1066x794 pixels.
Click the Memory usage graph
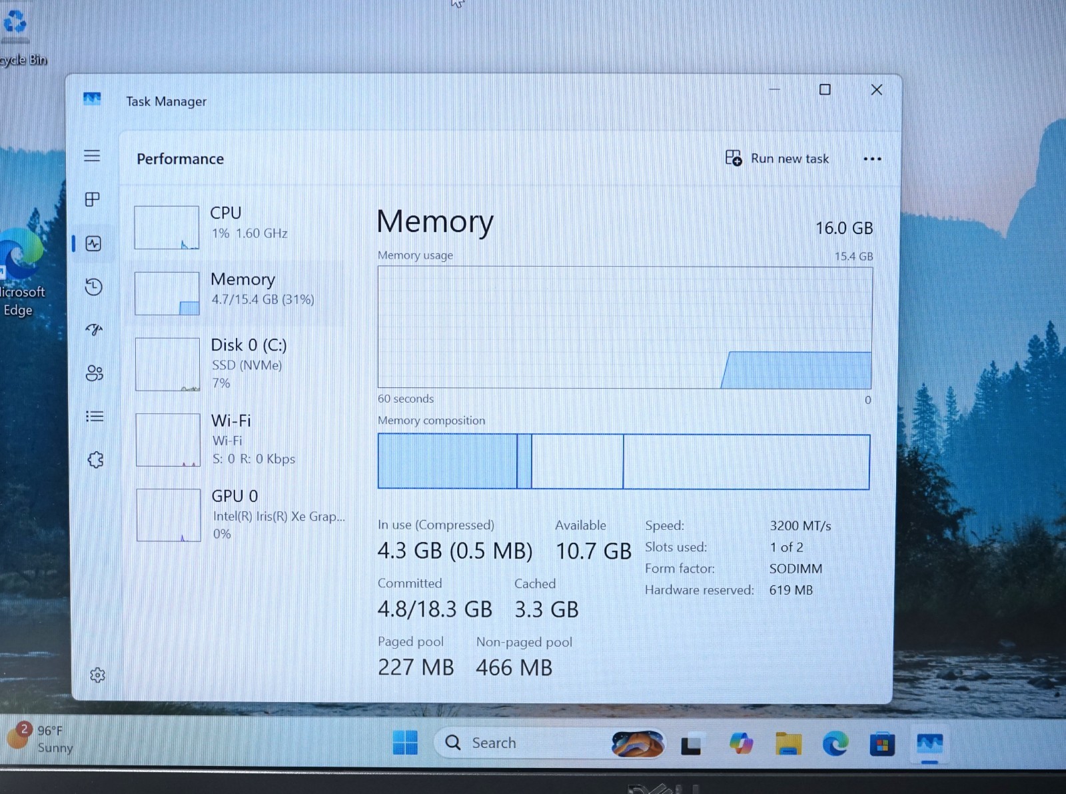[625, 327]
